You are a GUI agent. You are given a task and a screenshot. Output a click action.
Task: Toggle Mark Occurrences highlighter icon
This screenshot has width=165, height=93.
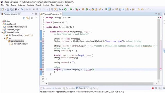pos(110,9)
